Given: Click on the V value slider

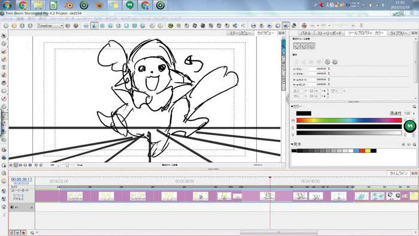Looking at the screenshot, I should 349,133.
